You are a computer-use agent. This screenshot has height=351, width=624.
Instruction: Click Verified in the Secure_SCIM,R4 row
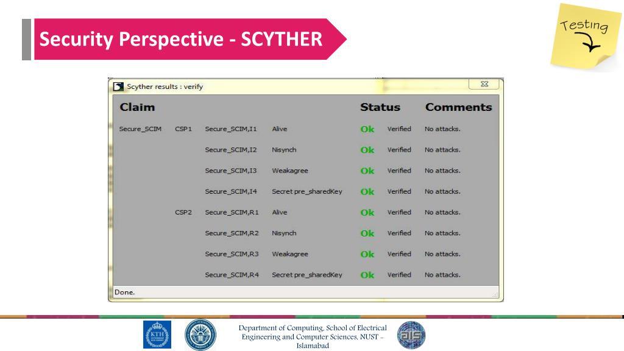click(x=399, y=275)
